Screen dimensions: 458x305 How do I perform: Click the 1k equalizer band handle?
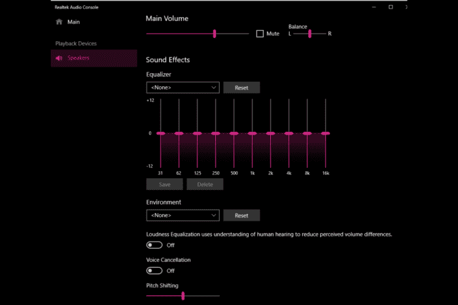tap(252, 133)
